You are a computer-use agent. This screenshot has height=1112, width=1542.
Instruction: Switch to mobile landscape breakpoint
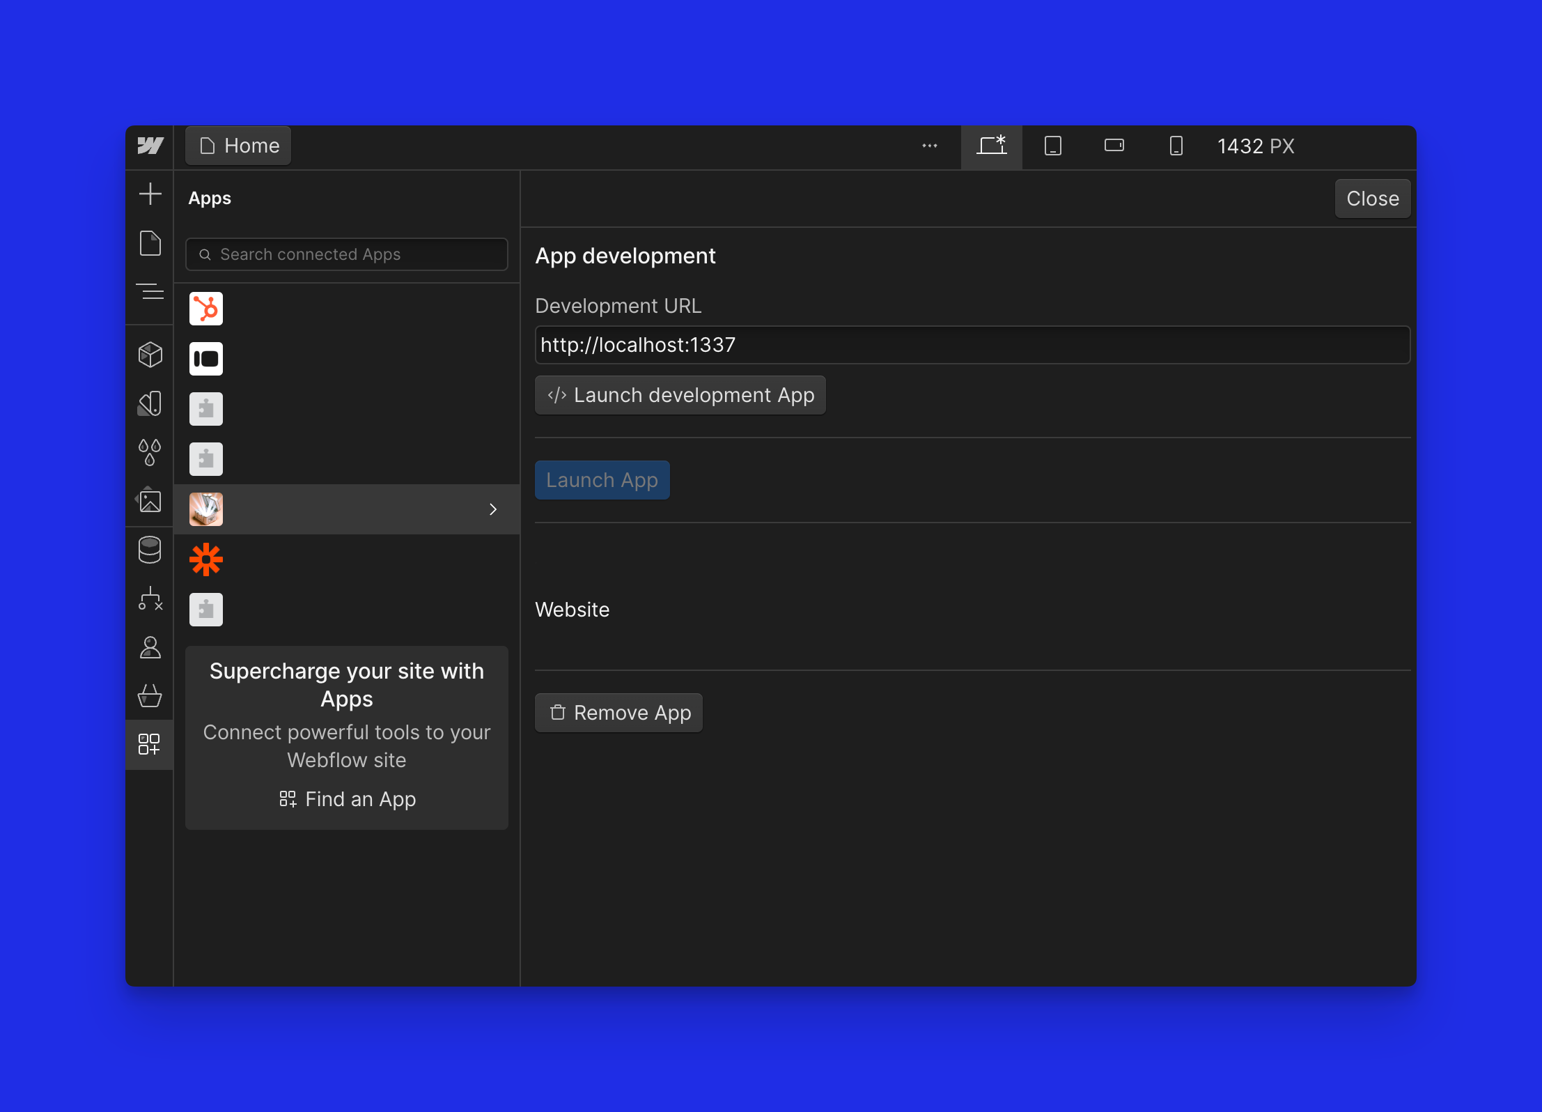(x=1114, y=146)
